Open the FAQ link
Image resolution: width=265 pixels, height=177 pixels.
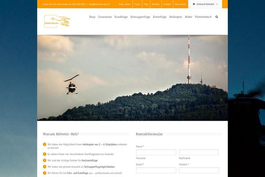[146, 4]
